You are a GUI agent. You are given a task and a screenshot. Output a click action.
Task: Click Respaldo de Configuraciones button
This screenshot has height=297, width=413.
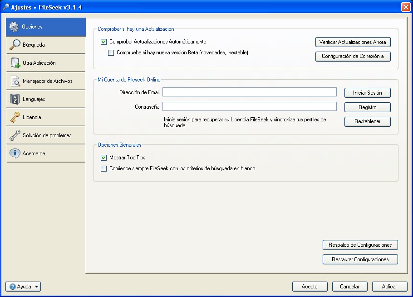coord(360,245)
